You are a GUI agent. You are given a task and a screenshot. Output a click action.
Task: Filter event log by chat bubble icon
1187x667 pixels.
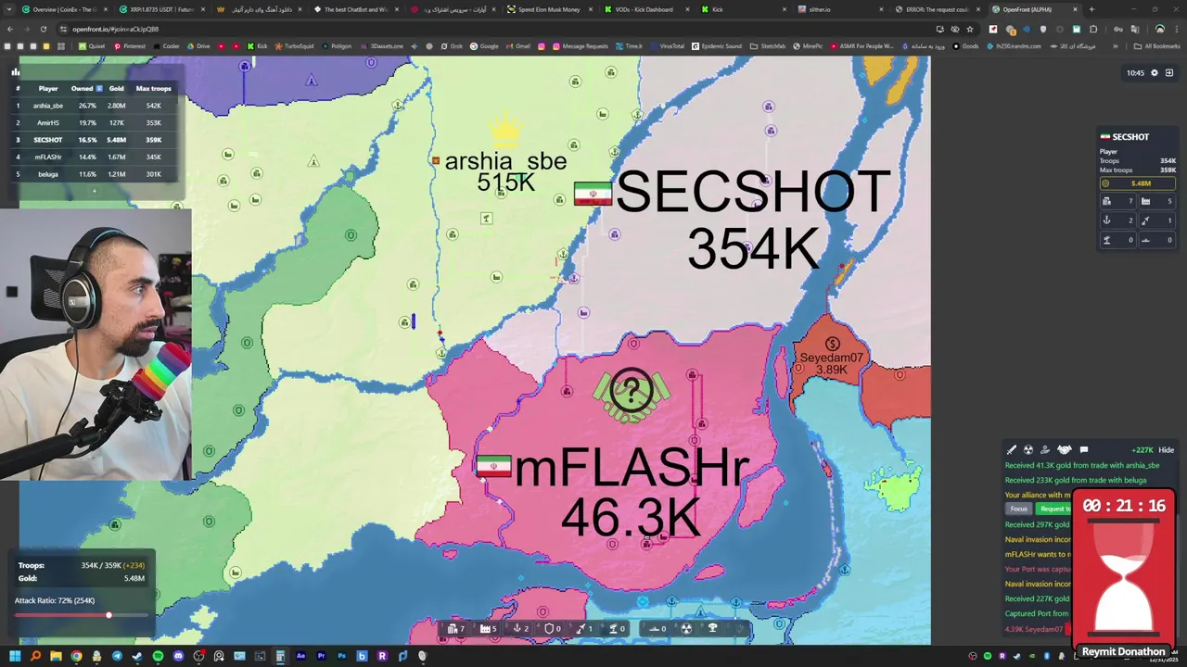[1084, 450]
